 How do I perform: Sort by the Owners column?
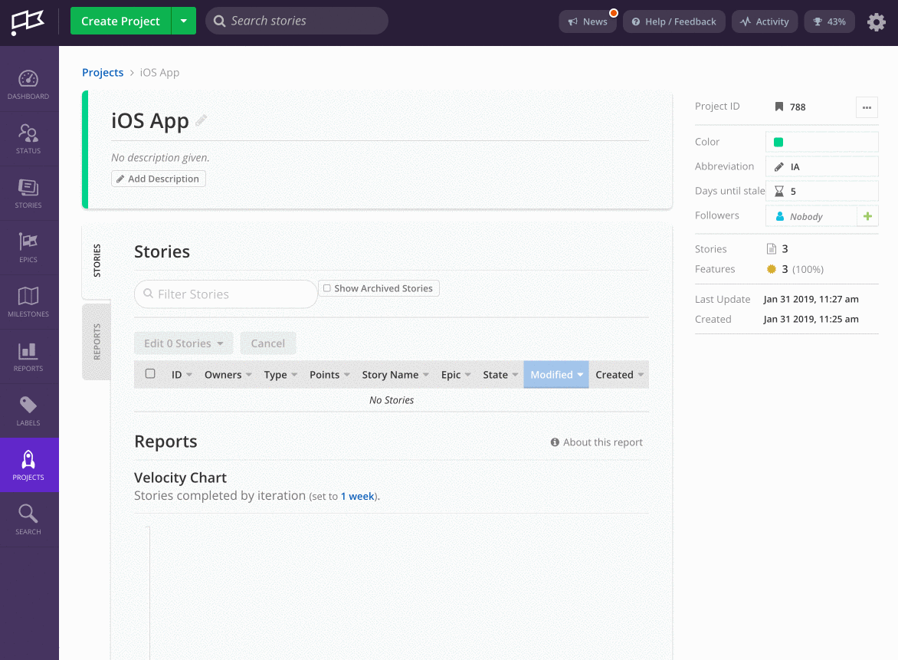[228, 375]
